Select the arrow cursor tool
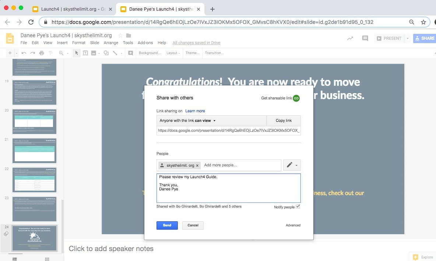 (77, 53)
